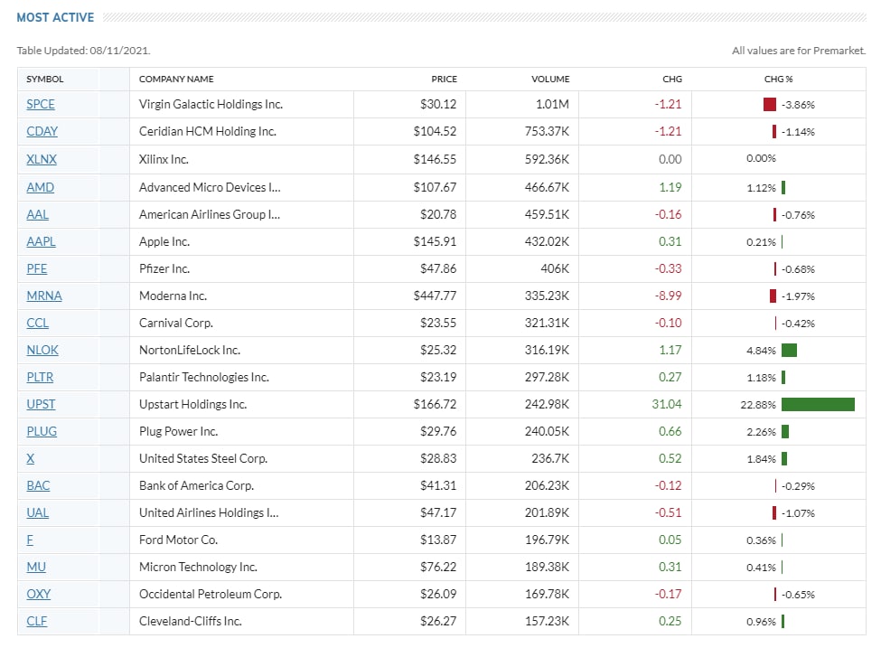Open the CLF ticker link

[x=37, y=622]
